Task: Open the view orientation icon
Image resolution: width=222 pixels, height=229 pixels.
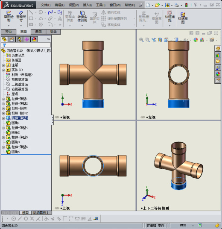Action: click(166, 40)
